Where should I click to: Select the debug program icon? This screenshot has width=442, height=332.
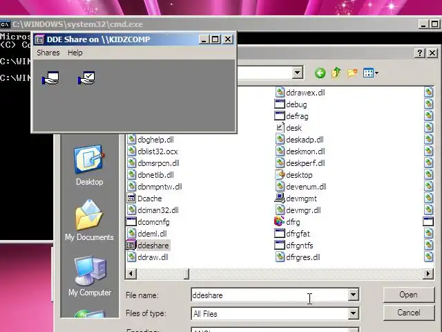(279, 104)
